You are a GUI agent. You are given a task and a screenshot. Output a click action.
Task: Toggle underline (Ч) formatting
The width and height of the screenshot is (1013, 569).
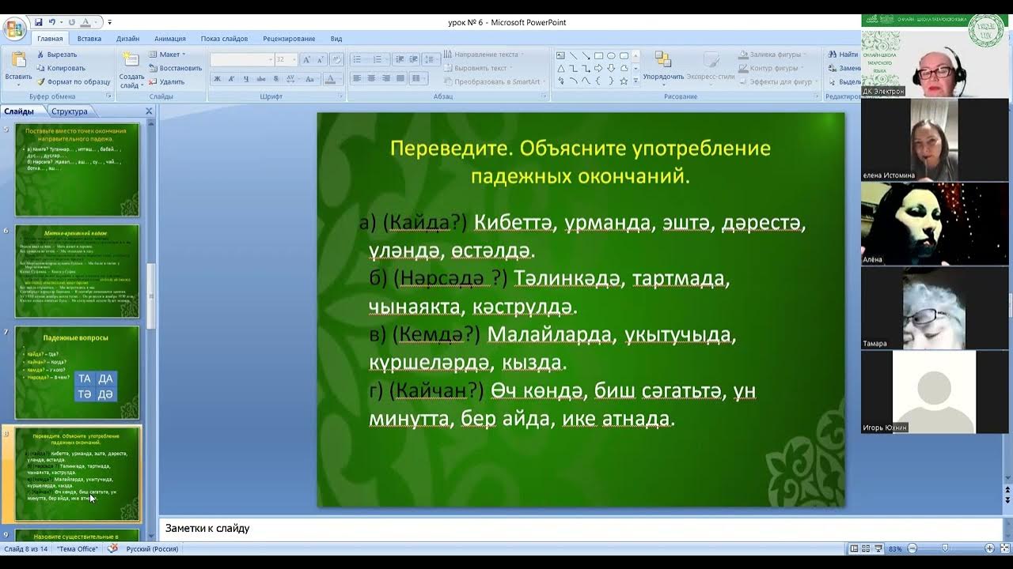coord(246,78)
